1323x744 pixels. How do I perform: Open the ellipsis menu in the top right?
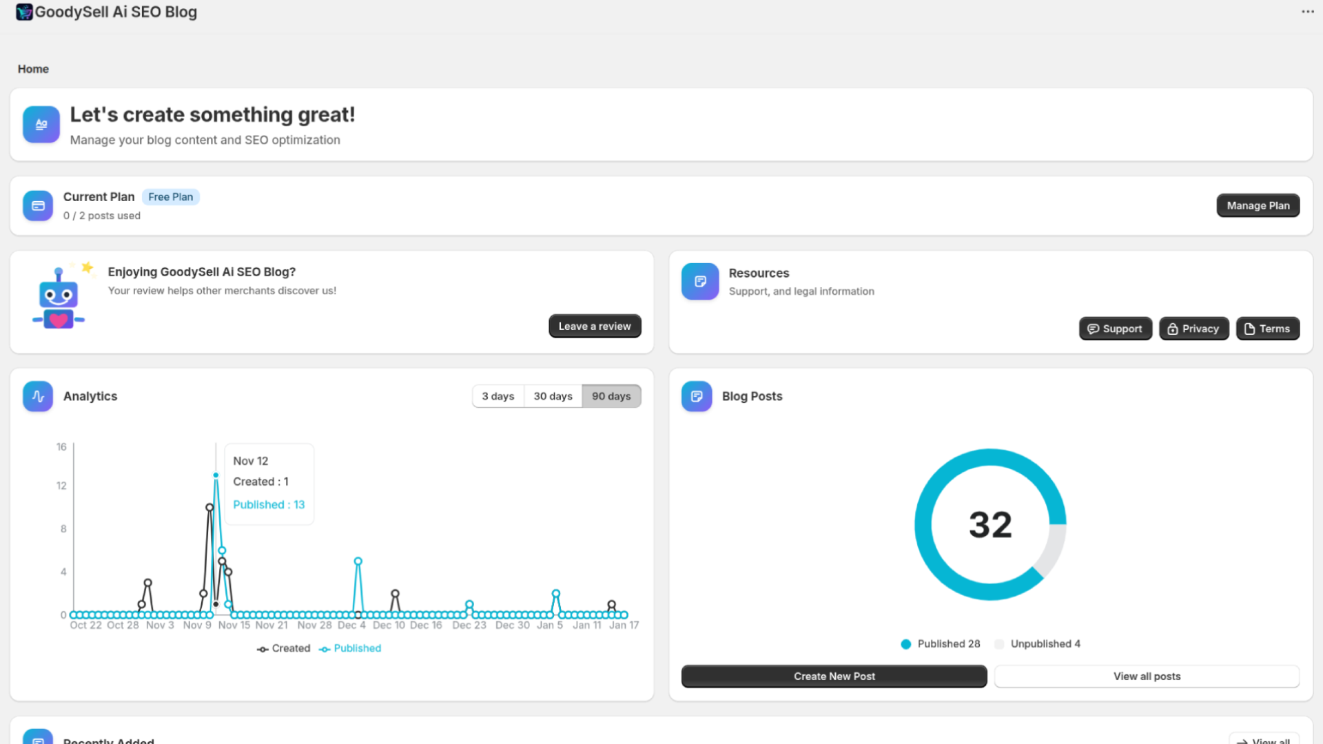tap(1307, 12)
